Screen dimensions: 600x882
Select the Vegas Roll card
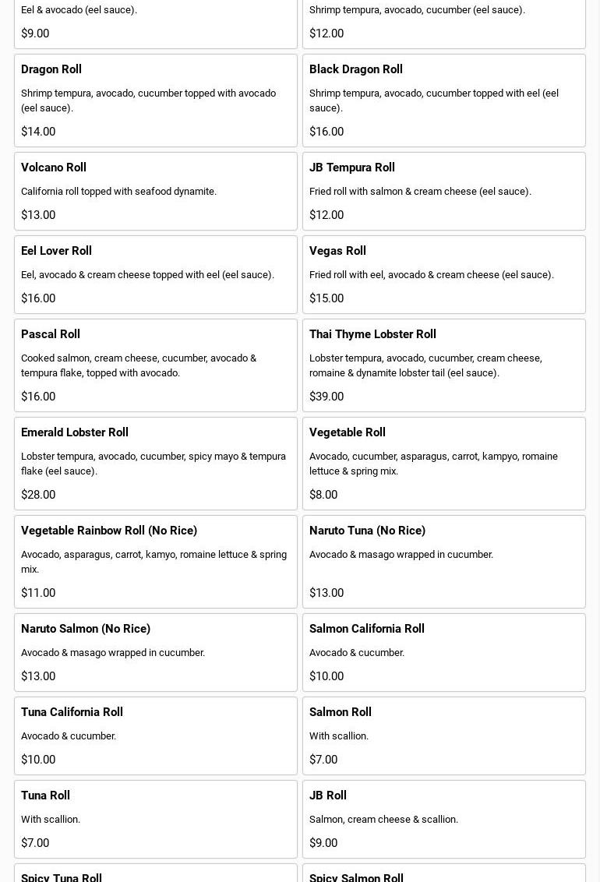pos(443,274)
